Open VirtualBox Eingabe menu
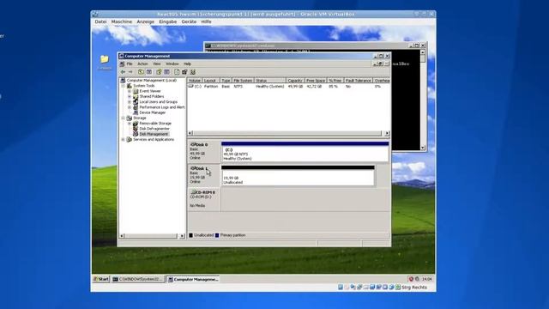The width and height of the screenshot is (549, 309). (168, 21)
